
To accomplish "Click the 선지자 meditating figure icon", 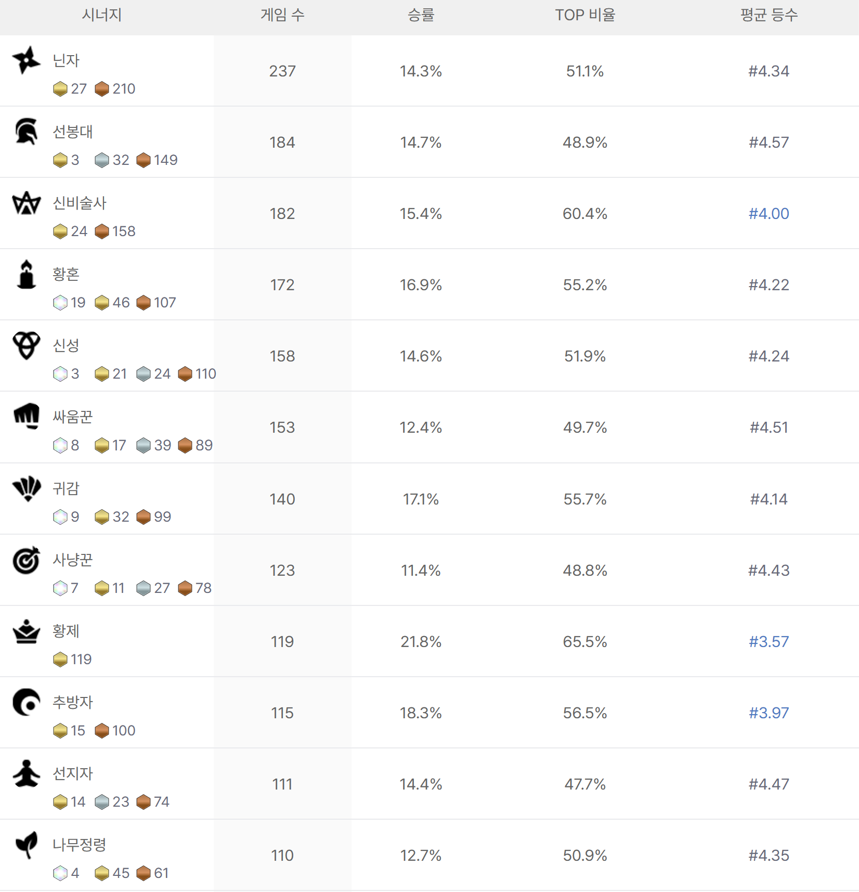I will click(26, 773).
